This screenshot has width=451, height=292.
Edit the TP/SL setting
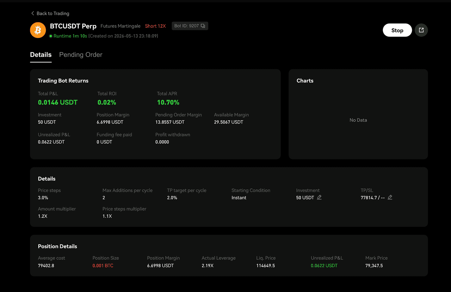pos(390,197)
